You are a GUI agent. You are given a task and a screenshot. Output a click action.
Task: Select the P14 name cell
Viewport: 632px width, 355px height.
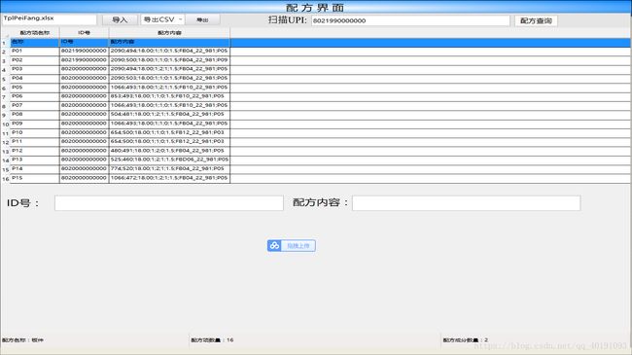pos(35,169)
